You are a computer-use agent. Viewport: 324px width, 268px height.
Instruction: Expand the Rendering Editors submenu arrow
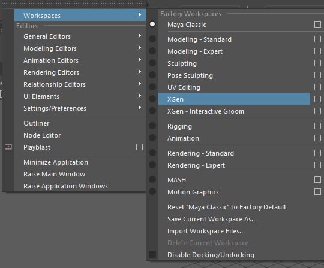(140, 72)
